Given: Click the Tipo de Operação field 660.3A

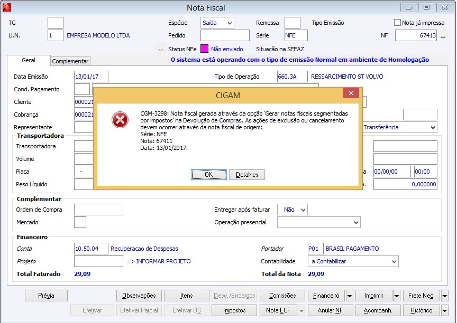Looking at the screenshot, I should (x=293, y=77).
